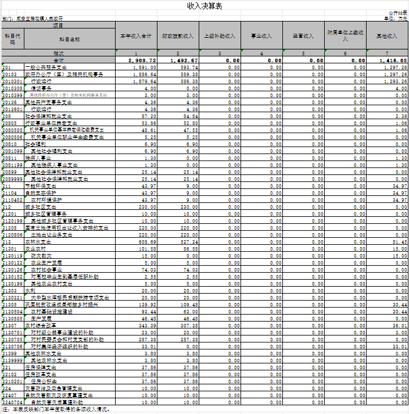Click the title 收入决算表

point(204,6)
